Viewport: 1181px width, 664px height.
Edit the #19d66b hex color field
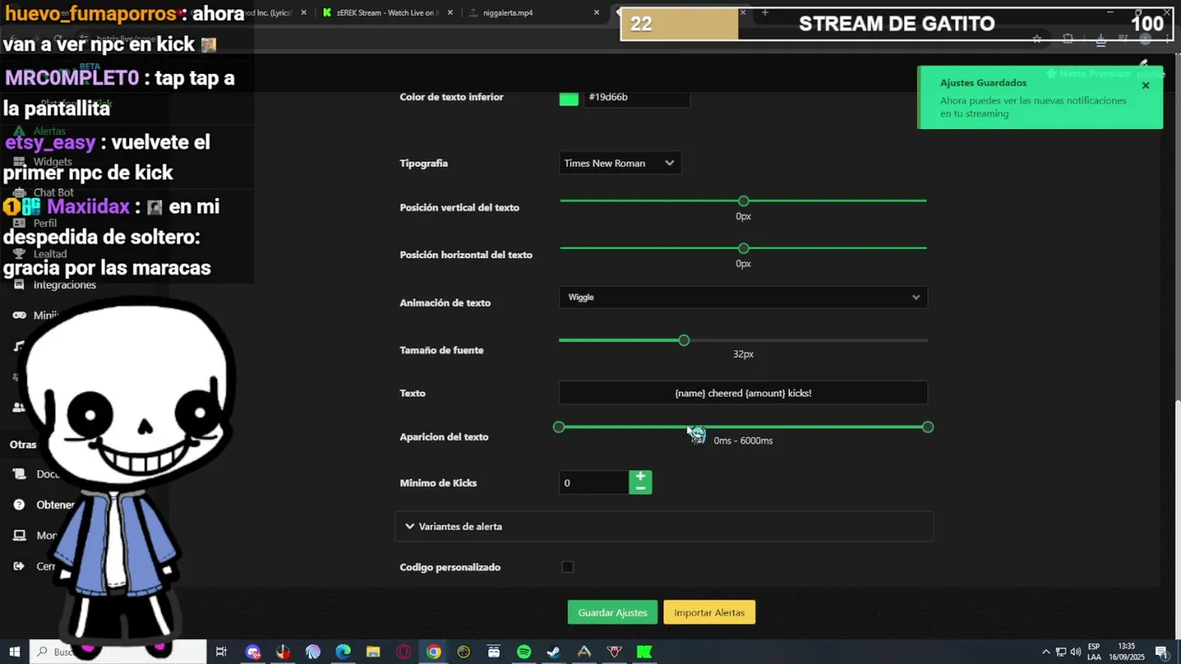tap(637, 97)
